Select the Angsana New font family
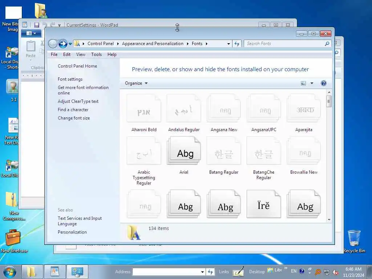The image size is (372, 279). [x=224, y=113]
